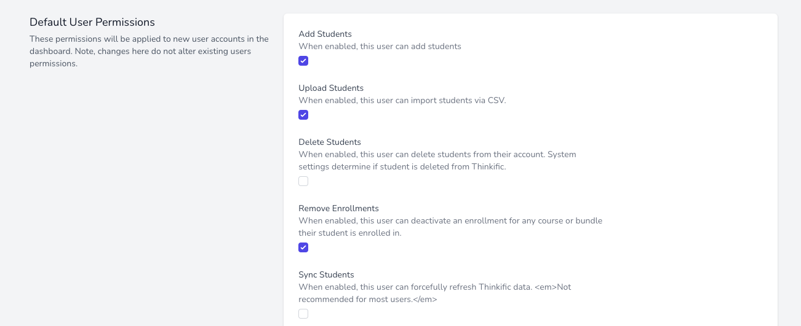
Task: Click the 'delete students from their account' line
Action: coord(437,154)
